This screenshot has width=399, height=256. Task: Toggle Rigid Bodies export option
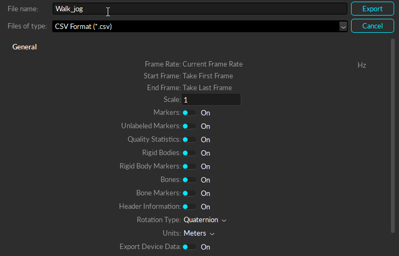point(189,153)
